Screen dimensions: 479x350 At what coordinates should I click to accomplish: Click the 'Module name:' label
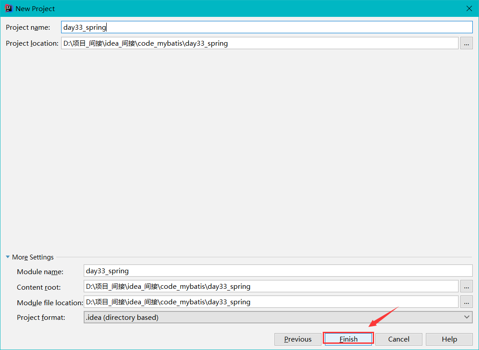[40, 271]
